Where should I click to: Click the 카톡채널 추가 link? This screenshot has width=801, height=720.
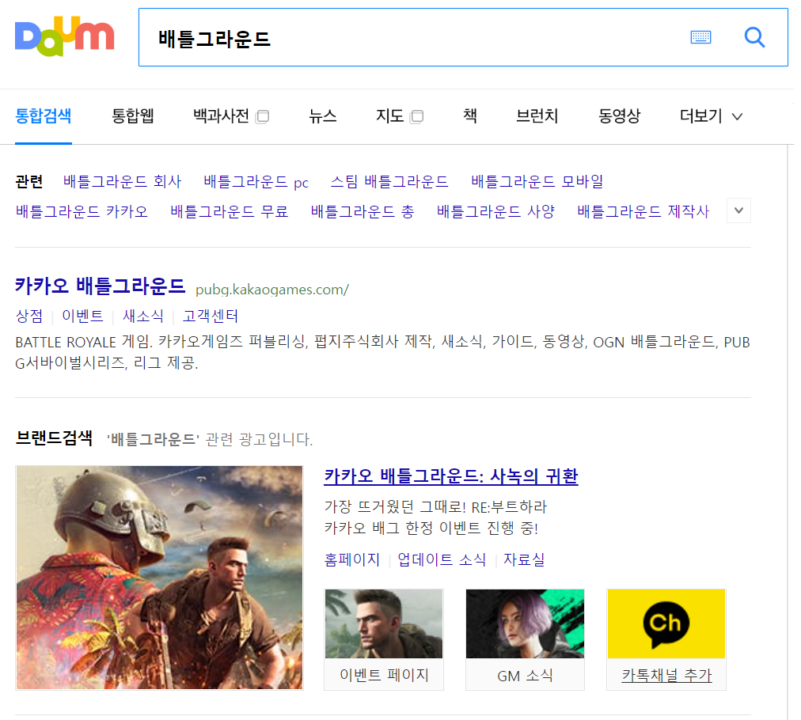tap(666, 675)
